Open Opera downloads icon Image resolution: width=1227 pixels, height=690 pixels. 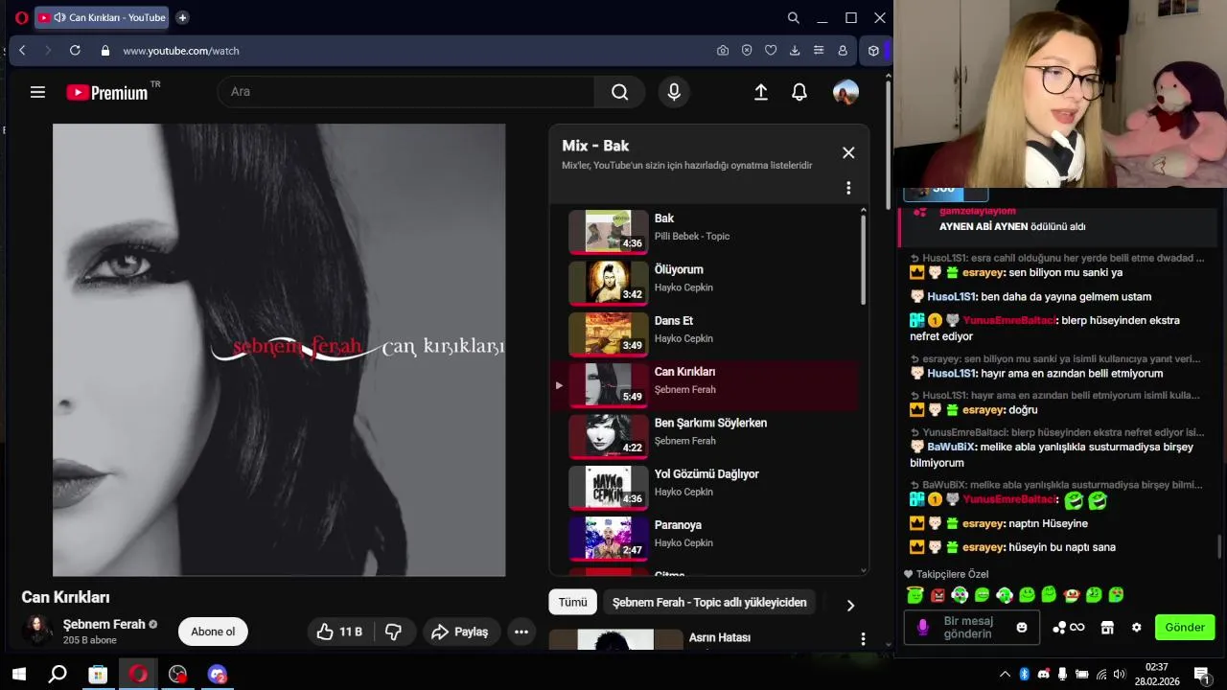(795, 51)
